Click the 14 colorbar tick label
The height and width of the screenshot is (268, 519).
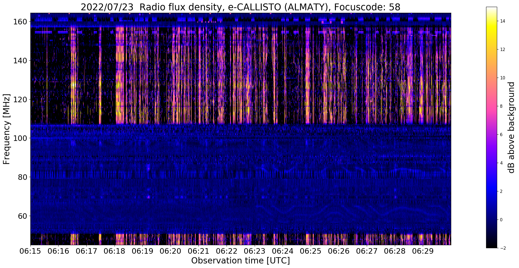pyautogui.click(x=503, y=21)
